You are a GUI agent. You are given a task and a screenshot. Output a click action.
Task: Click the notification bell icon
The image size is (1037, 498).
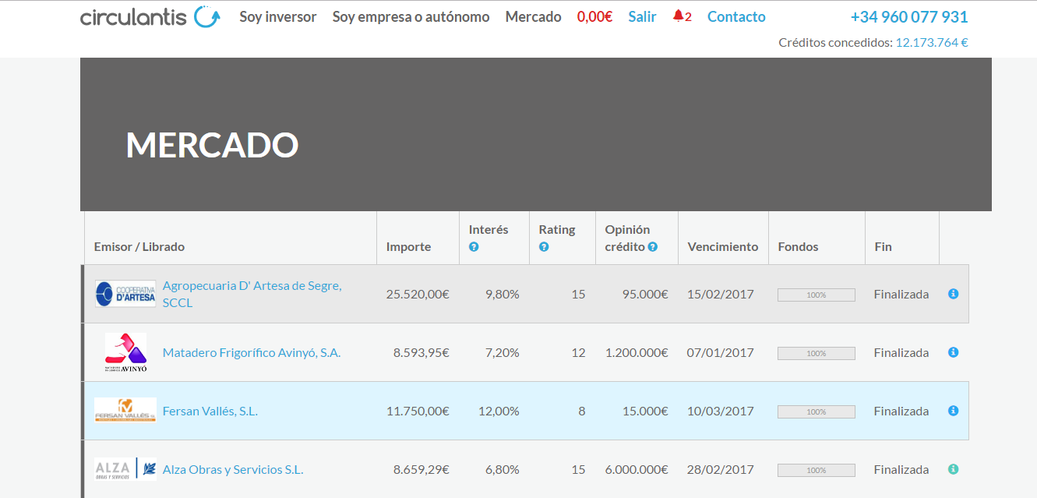pos(678,16)
